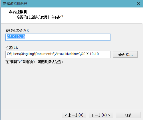This screenshot has height=120, width=143.
Task: Focus the 虚拟机名称 text field
Action: pos(58,37)
